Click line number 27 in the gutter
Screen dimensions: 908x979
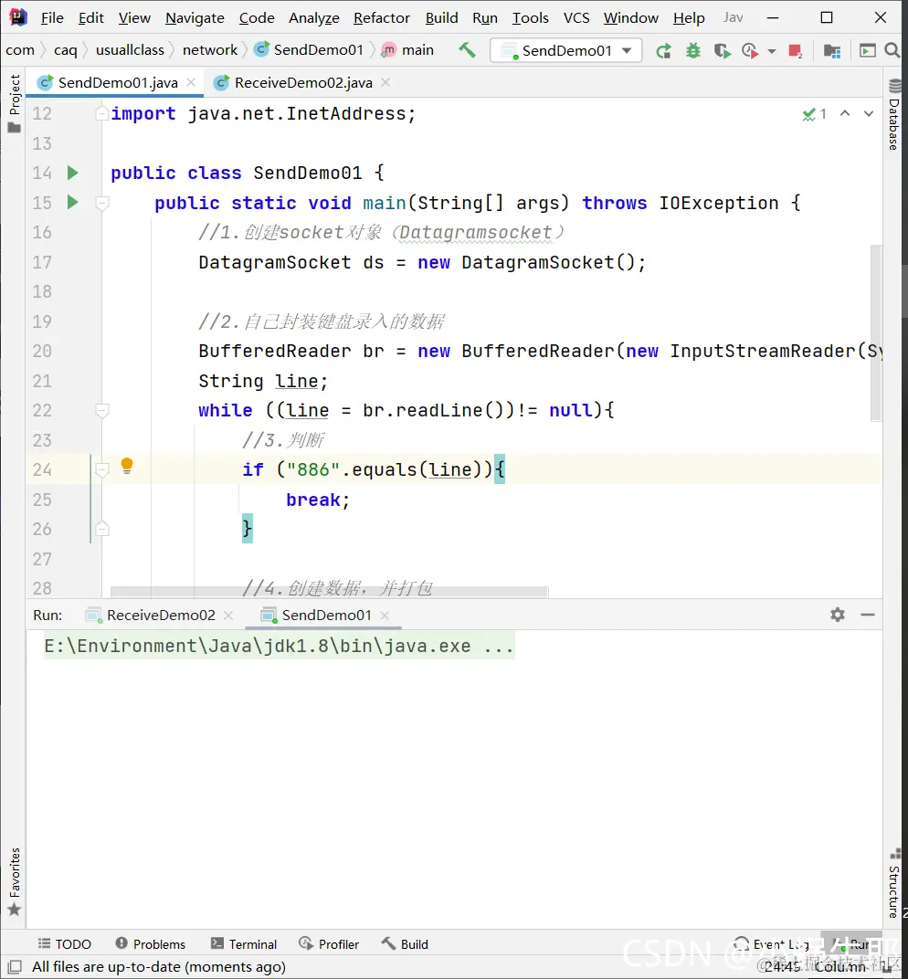[42, 559]
